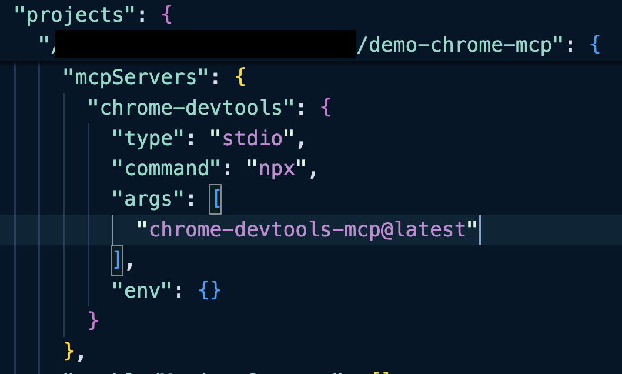Click the pink closing brace below "env"
Screen dimensions: 622x374
point(93,321)
